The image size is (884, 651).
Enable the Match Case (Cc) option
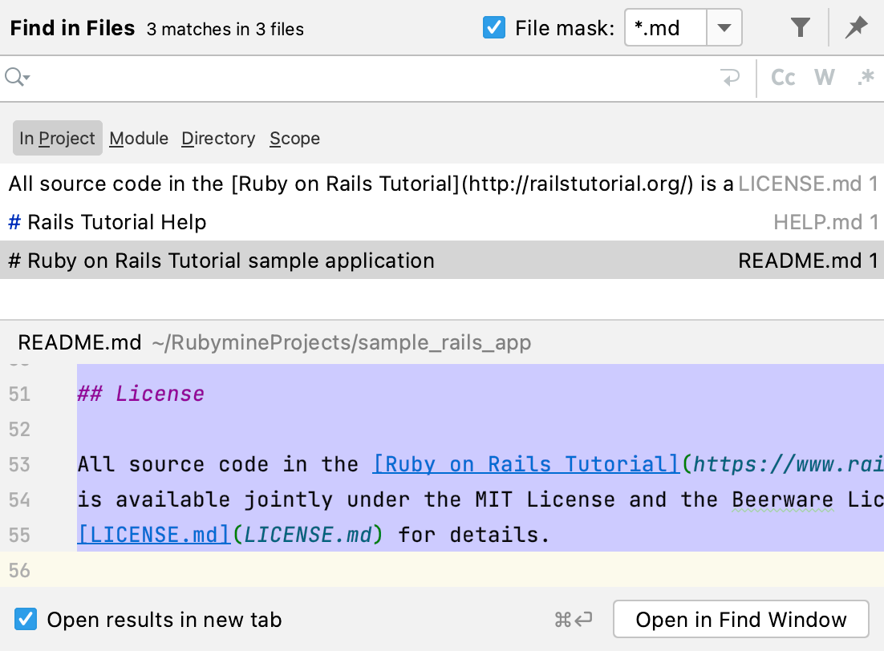(x=782, y=77)
